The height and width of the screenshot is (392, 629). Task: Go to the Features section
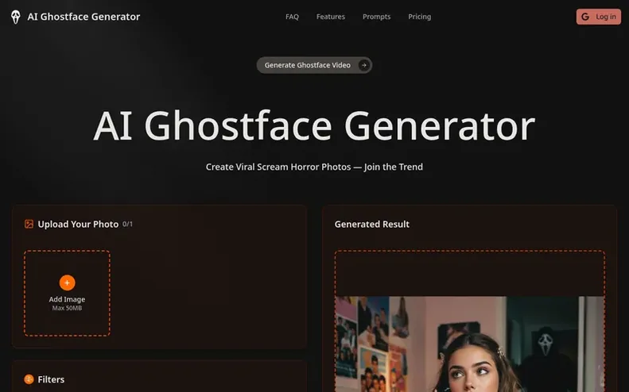click(x=331, y=17)
